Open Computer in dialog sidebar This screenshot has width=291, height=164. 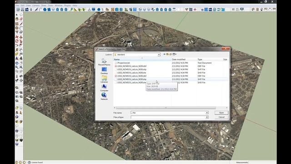click(x=104, y=88)
